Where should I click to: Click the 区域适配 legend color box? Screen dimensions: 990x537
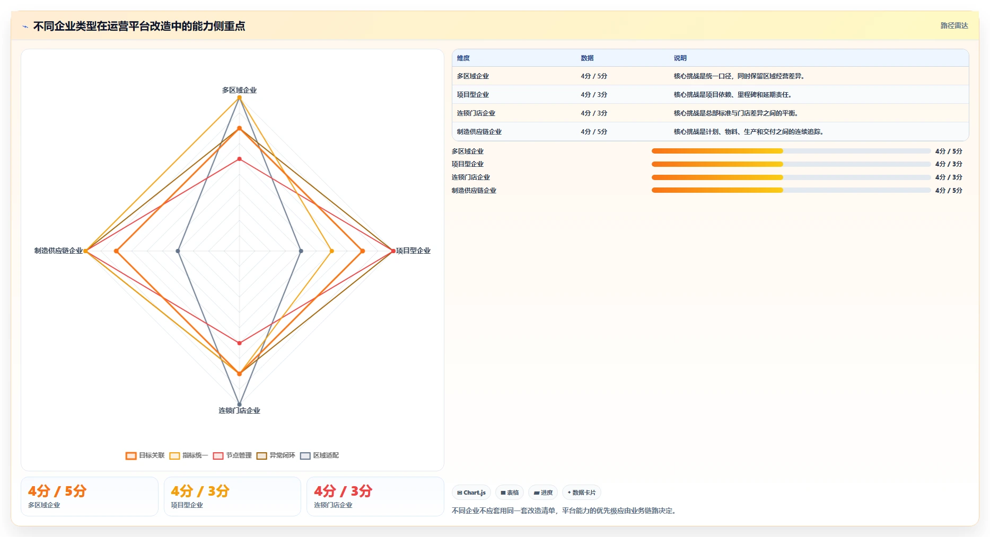click(x=305, y=456)
